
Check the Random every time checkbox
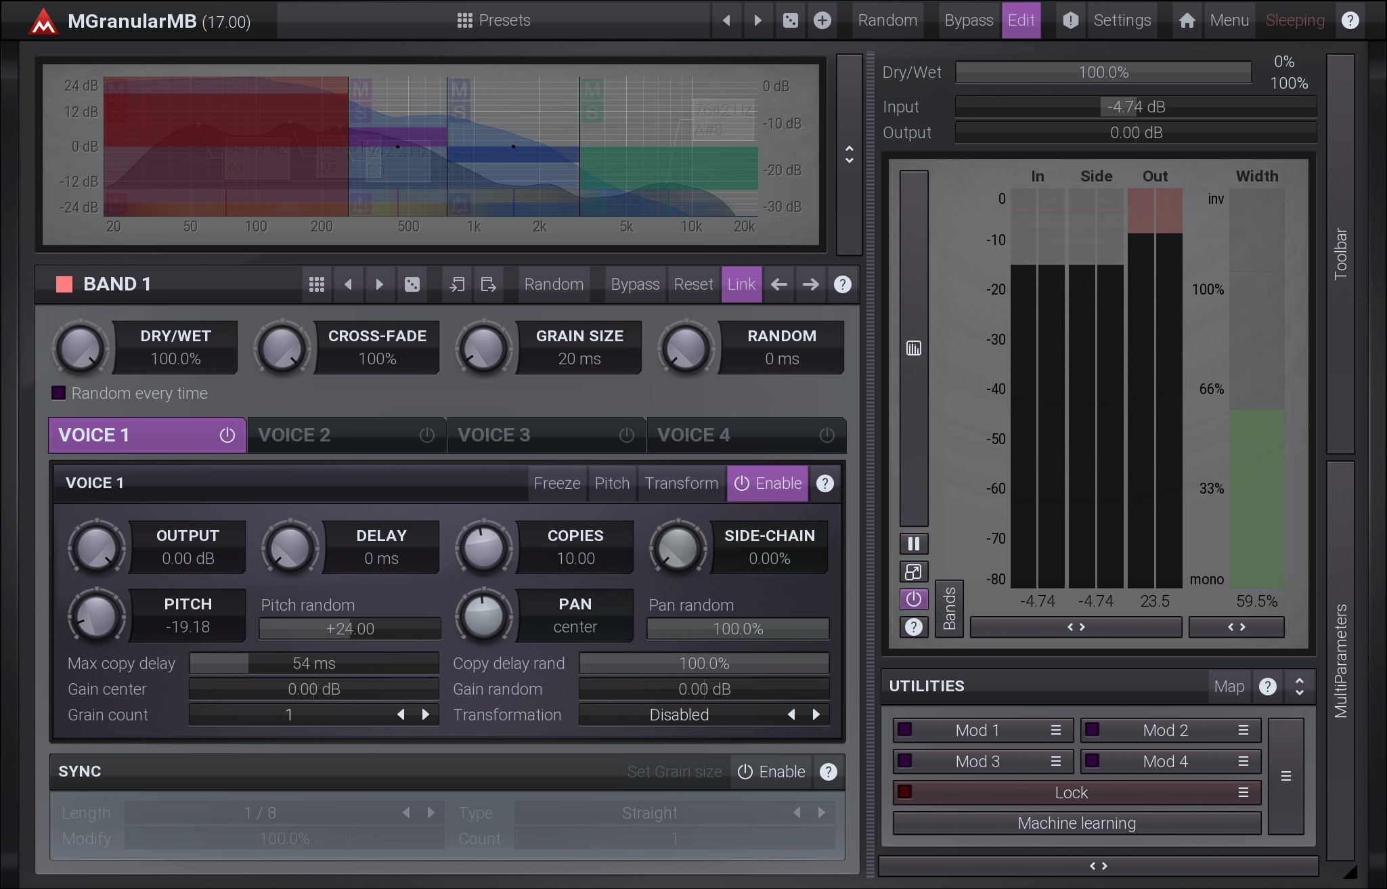(59, 393)
